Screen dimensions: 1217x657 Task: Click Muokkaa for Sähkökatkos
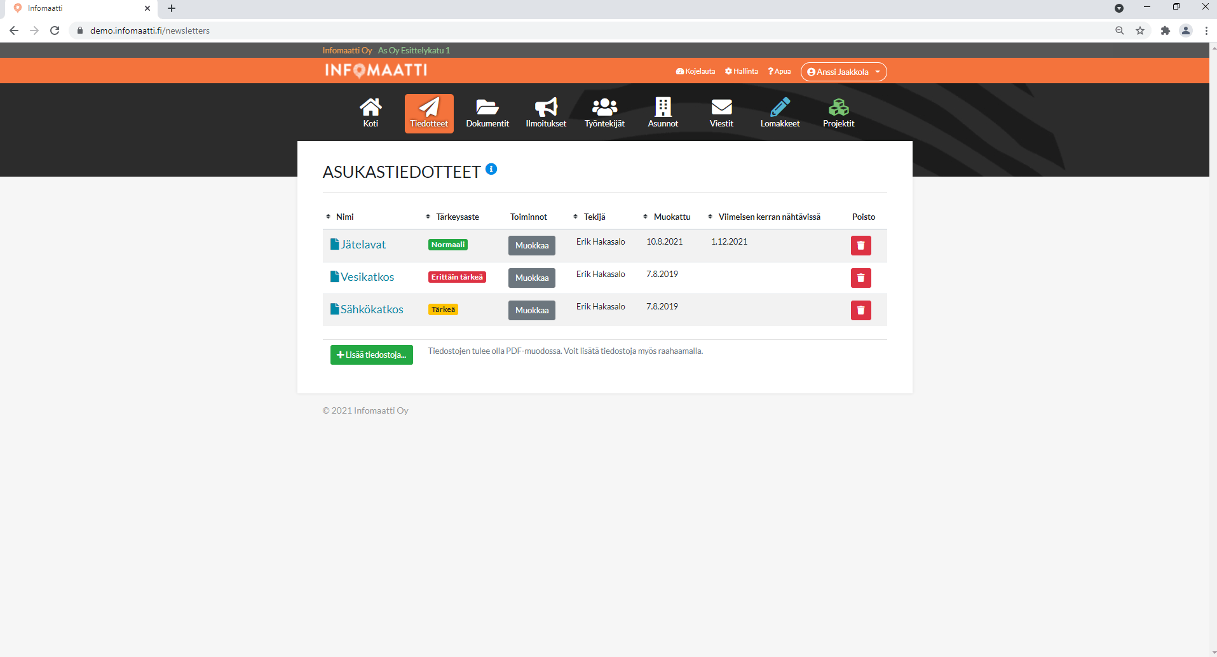[x=532, y=310]
